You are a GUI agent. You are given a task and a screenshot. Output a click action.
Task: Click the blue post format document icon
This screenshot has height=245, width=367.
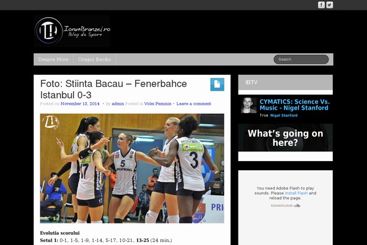click(217, 85)
